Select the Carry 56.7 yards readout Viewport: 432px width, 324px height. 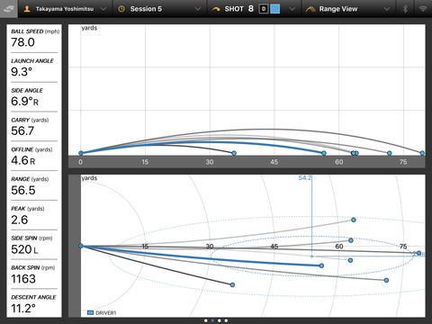[34, 127]
